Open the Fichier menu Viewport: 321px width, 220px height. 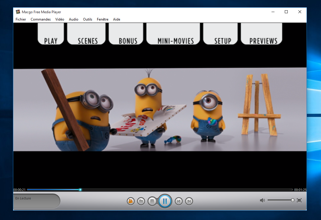21,19
